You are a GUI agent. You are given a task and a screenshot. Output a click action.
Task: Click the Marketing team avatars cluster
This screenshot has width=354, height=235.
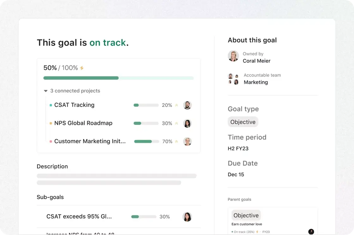[234, 79]
